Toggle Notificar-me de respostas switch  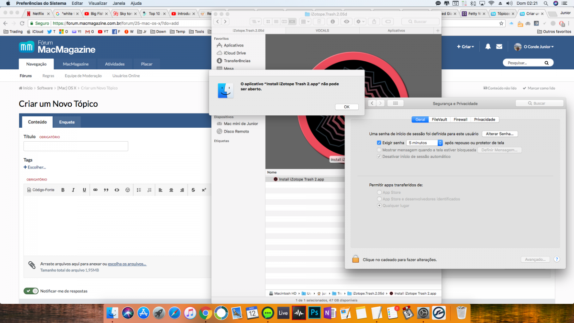tap(31, 291)
